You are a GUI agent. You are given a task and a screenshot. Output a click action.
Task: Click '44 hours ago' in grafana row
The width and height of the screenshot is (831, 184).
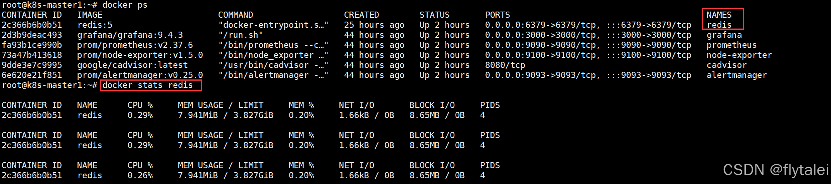pyautogui.click(x=374, y=35)
